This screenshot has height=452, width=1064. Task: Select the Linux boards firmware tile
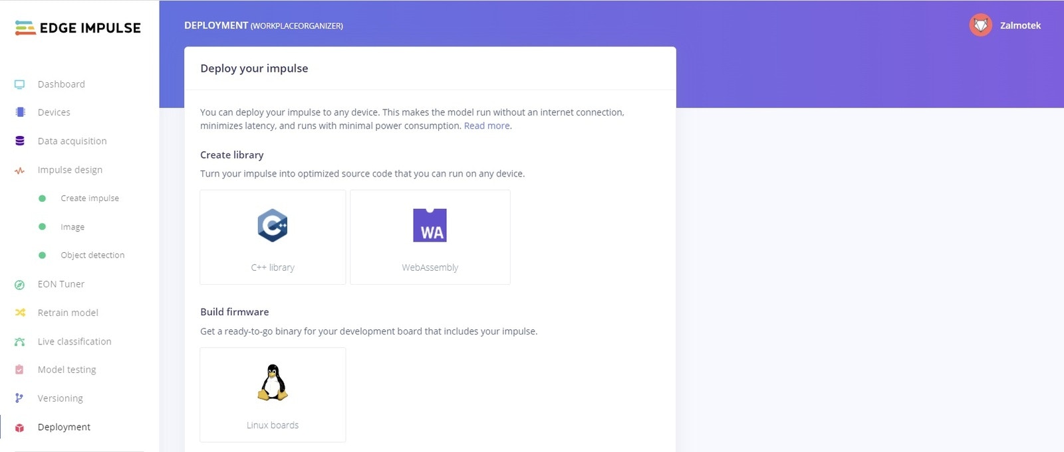pos(273,394)
